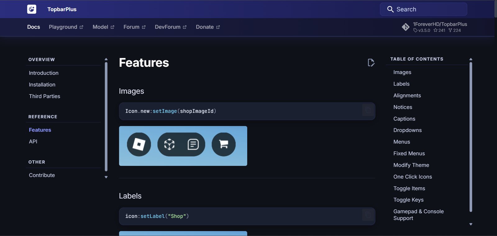Click the Playground external link icon
This screenshot has height=236, width=497.
coord(81,27)
